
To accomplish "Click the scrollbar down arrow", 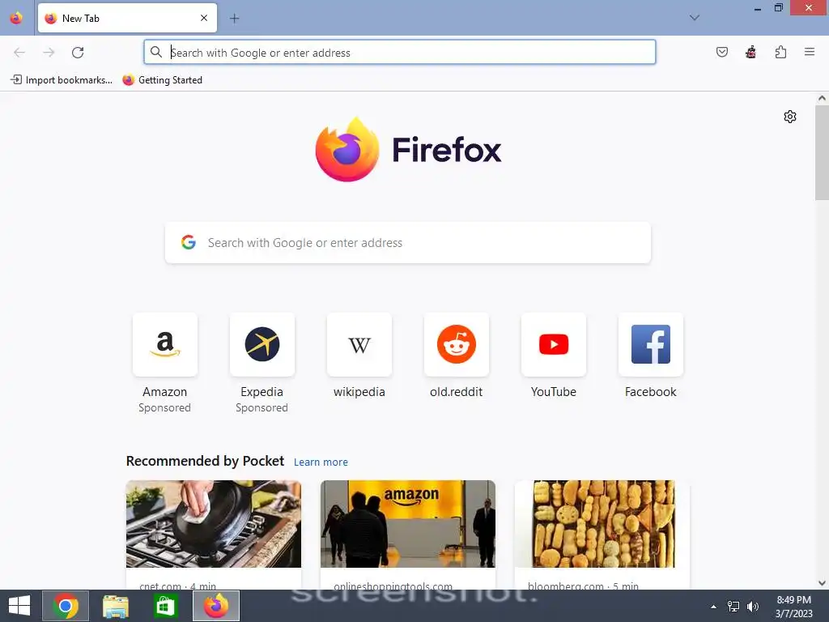I will pos(822,583).
